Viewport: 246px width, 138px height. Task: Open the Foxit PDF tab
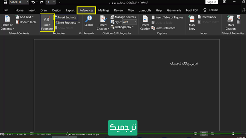(x=192, y=10)
